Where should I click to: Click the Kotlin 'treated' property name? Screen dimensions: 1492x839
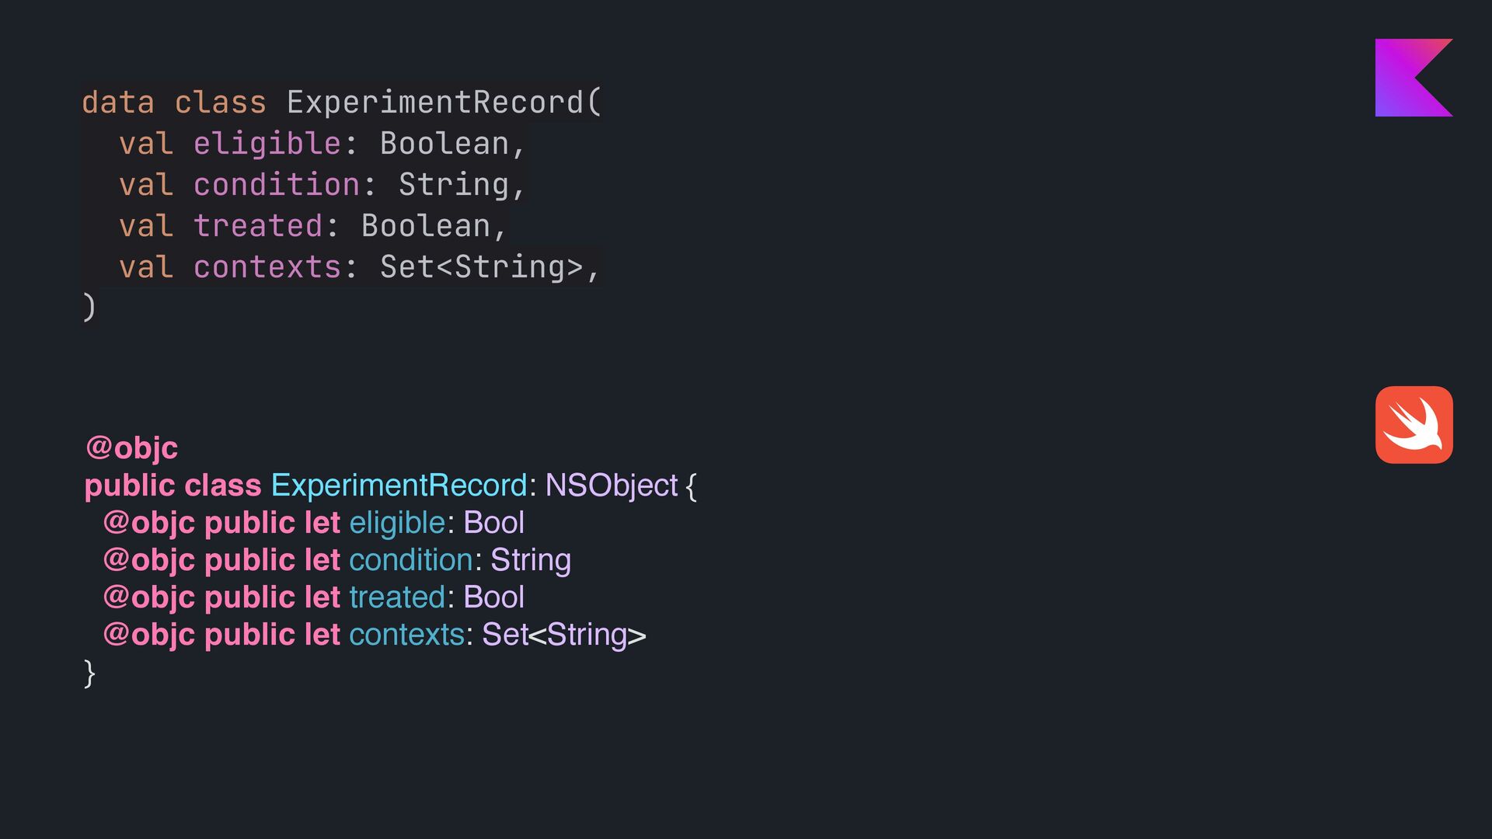point(257,226)
